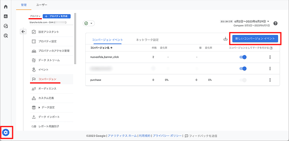Viewport: 289px width, 141px height.
Task: Click フィードバックを送信 in footer
Action: [x=201, y=136]
